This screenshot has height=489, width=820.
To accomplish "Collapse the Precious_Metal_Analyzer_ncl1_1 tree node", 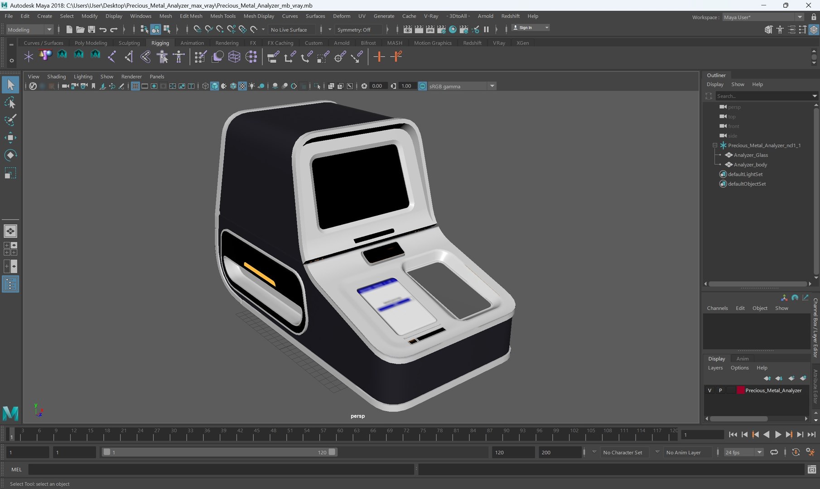I will pos(715,145).
